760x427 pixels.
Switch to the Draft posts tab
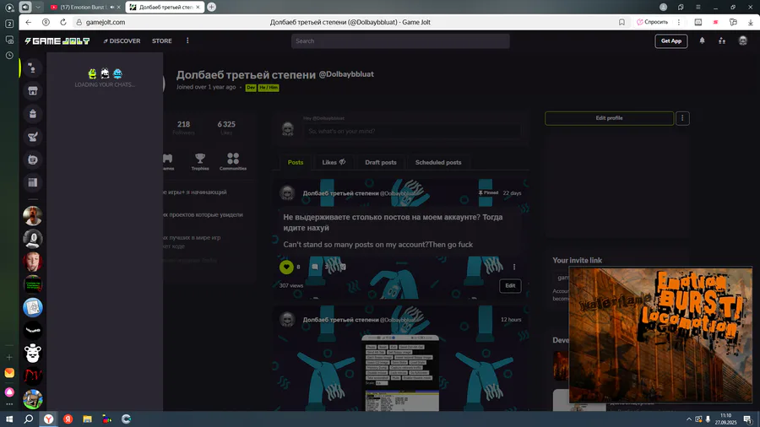(x=381, y=163)
